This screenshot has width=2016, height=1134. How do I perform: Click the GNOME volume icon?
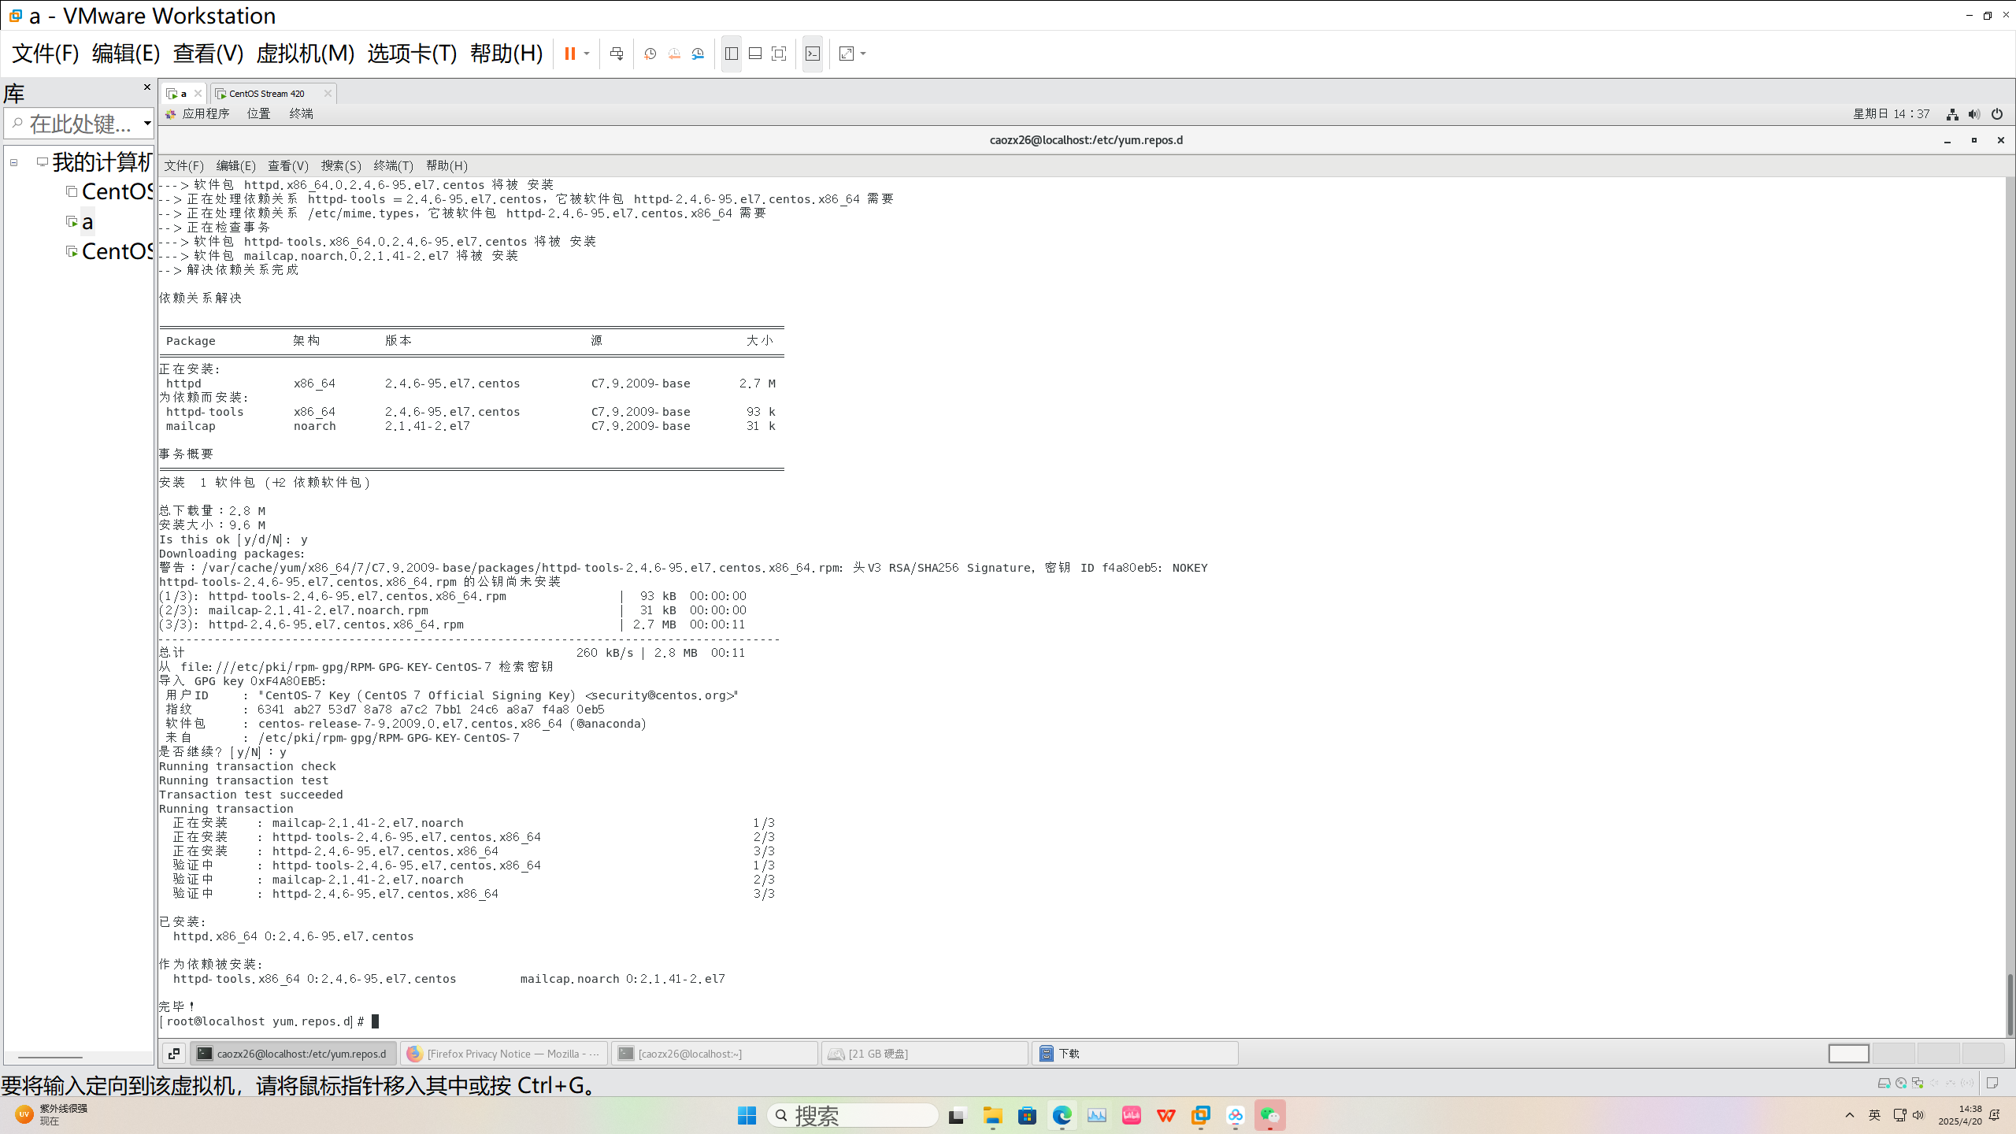tap(1974, 114)
